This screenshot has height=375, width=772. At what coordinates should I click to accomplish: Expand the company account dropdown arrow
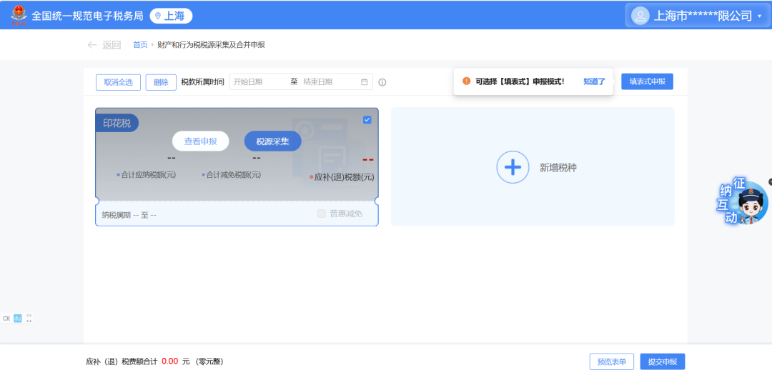click(x=759, y=16)
